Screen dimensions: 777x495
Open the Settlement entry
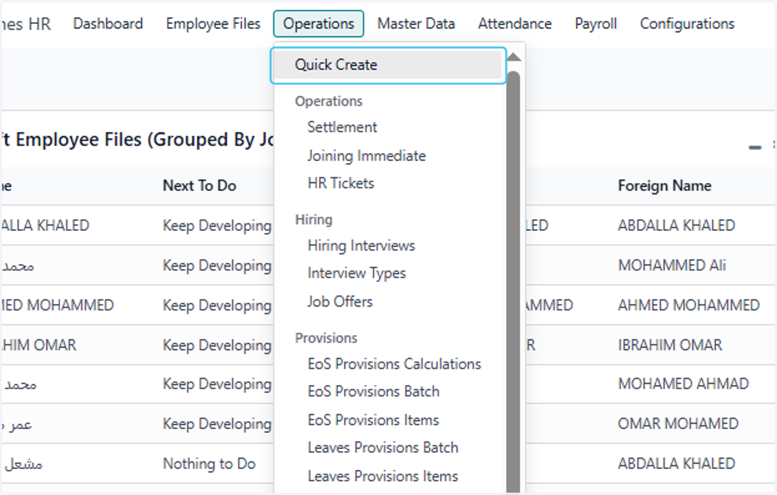tap(342, 127)
